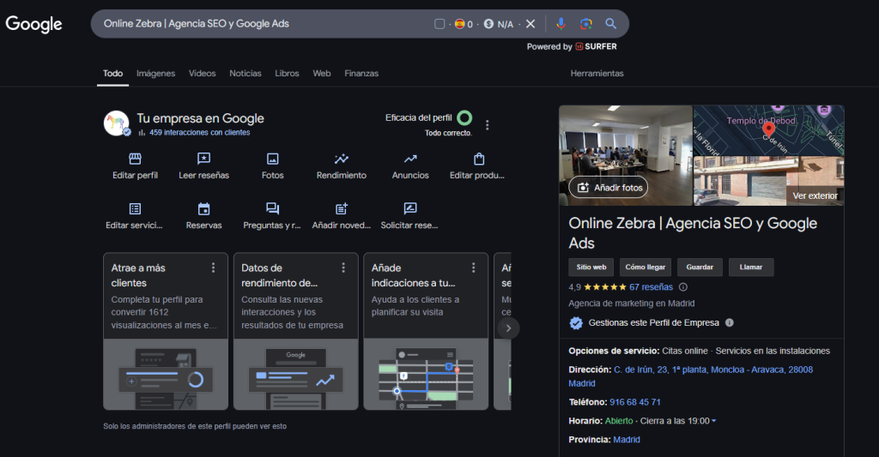
Task: Switch to the Noticias tab
Action: pyautogui.click(x=246, y=74)
